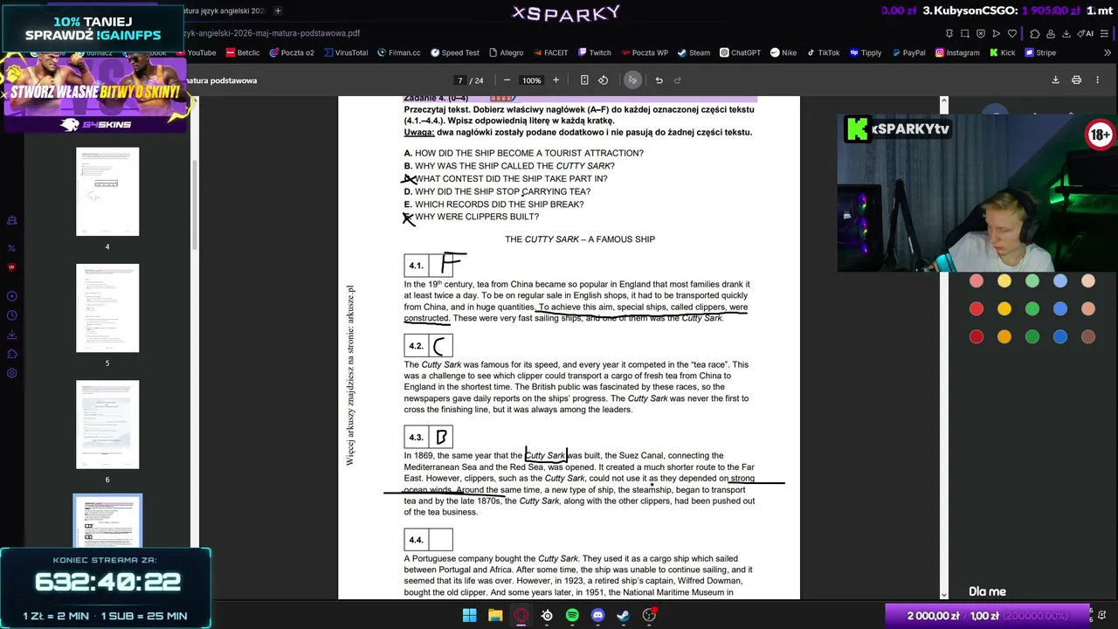Pick the dark green color in bottom row
The image size is (1118, 629).
coord(1032,337)
